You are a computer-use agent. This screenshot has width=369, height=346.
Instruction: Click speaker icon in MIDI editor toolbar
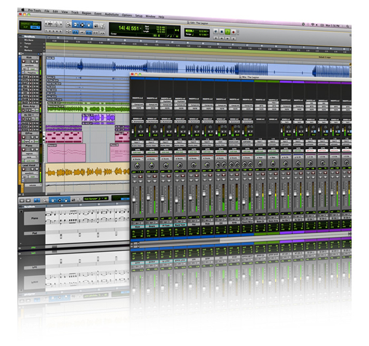click(x=73, y=200)
